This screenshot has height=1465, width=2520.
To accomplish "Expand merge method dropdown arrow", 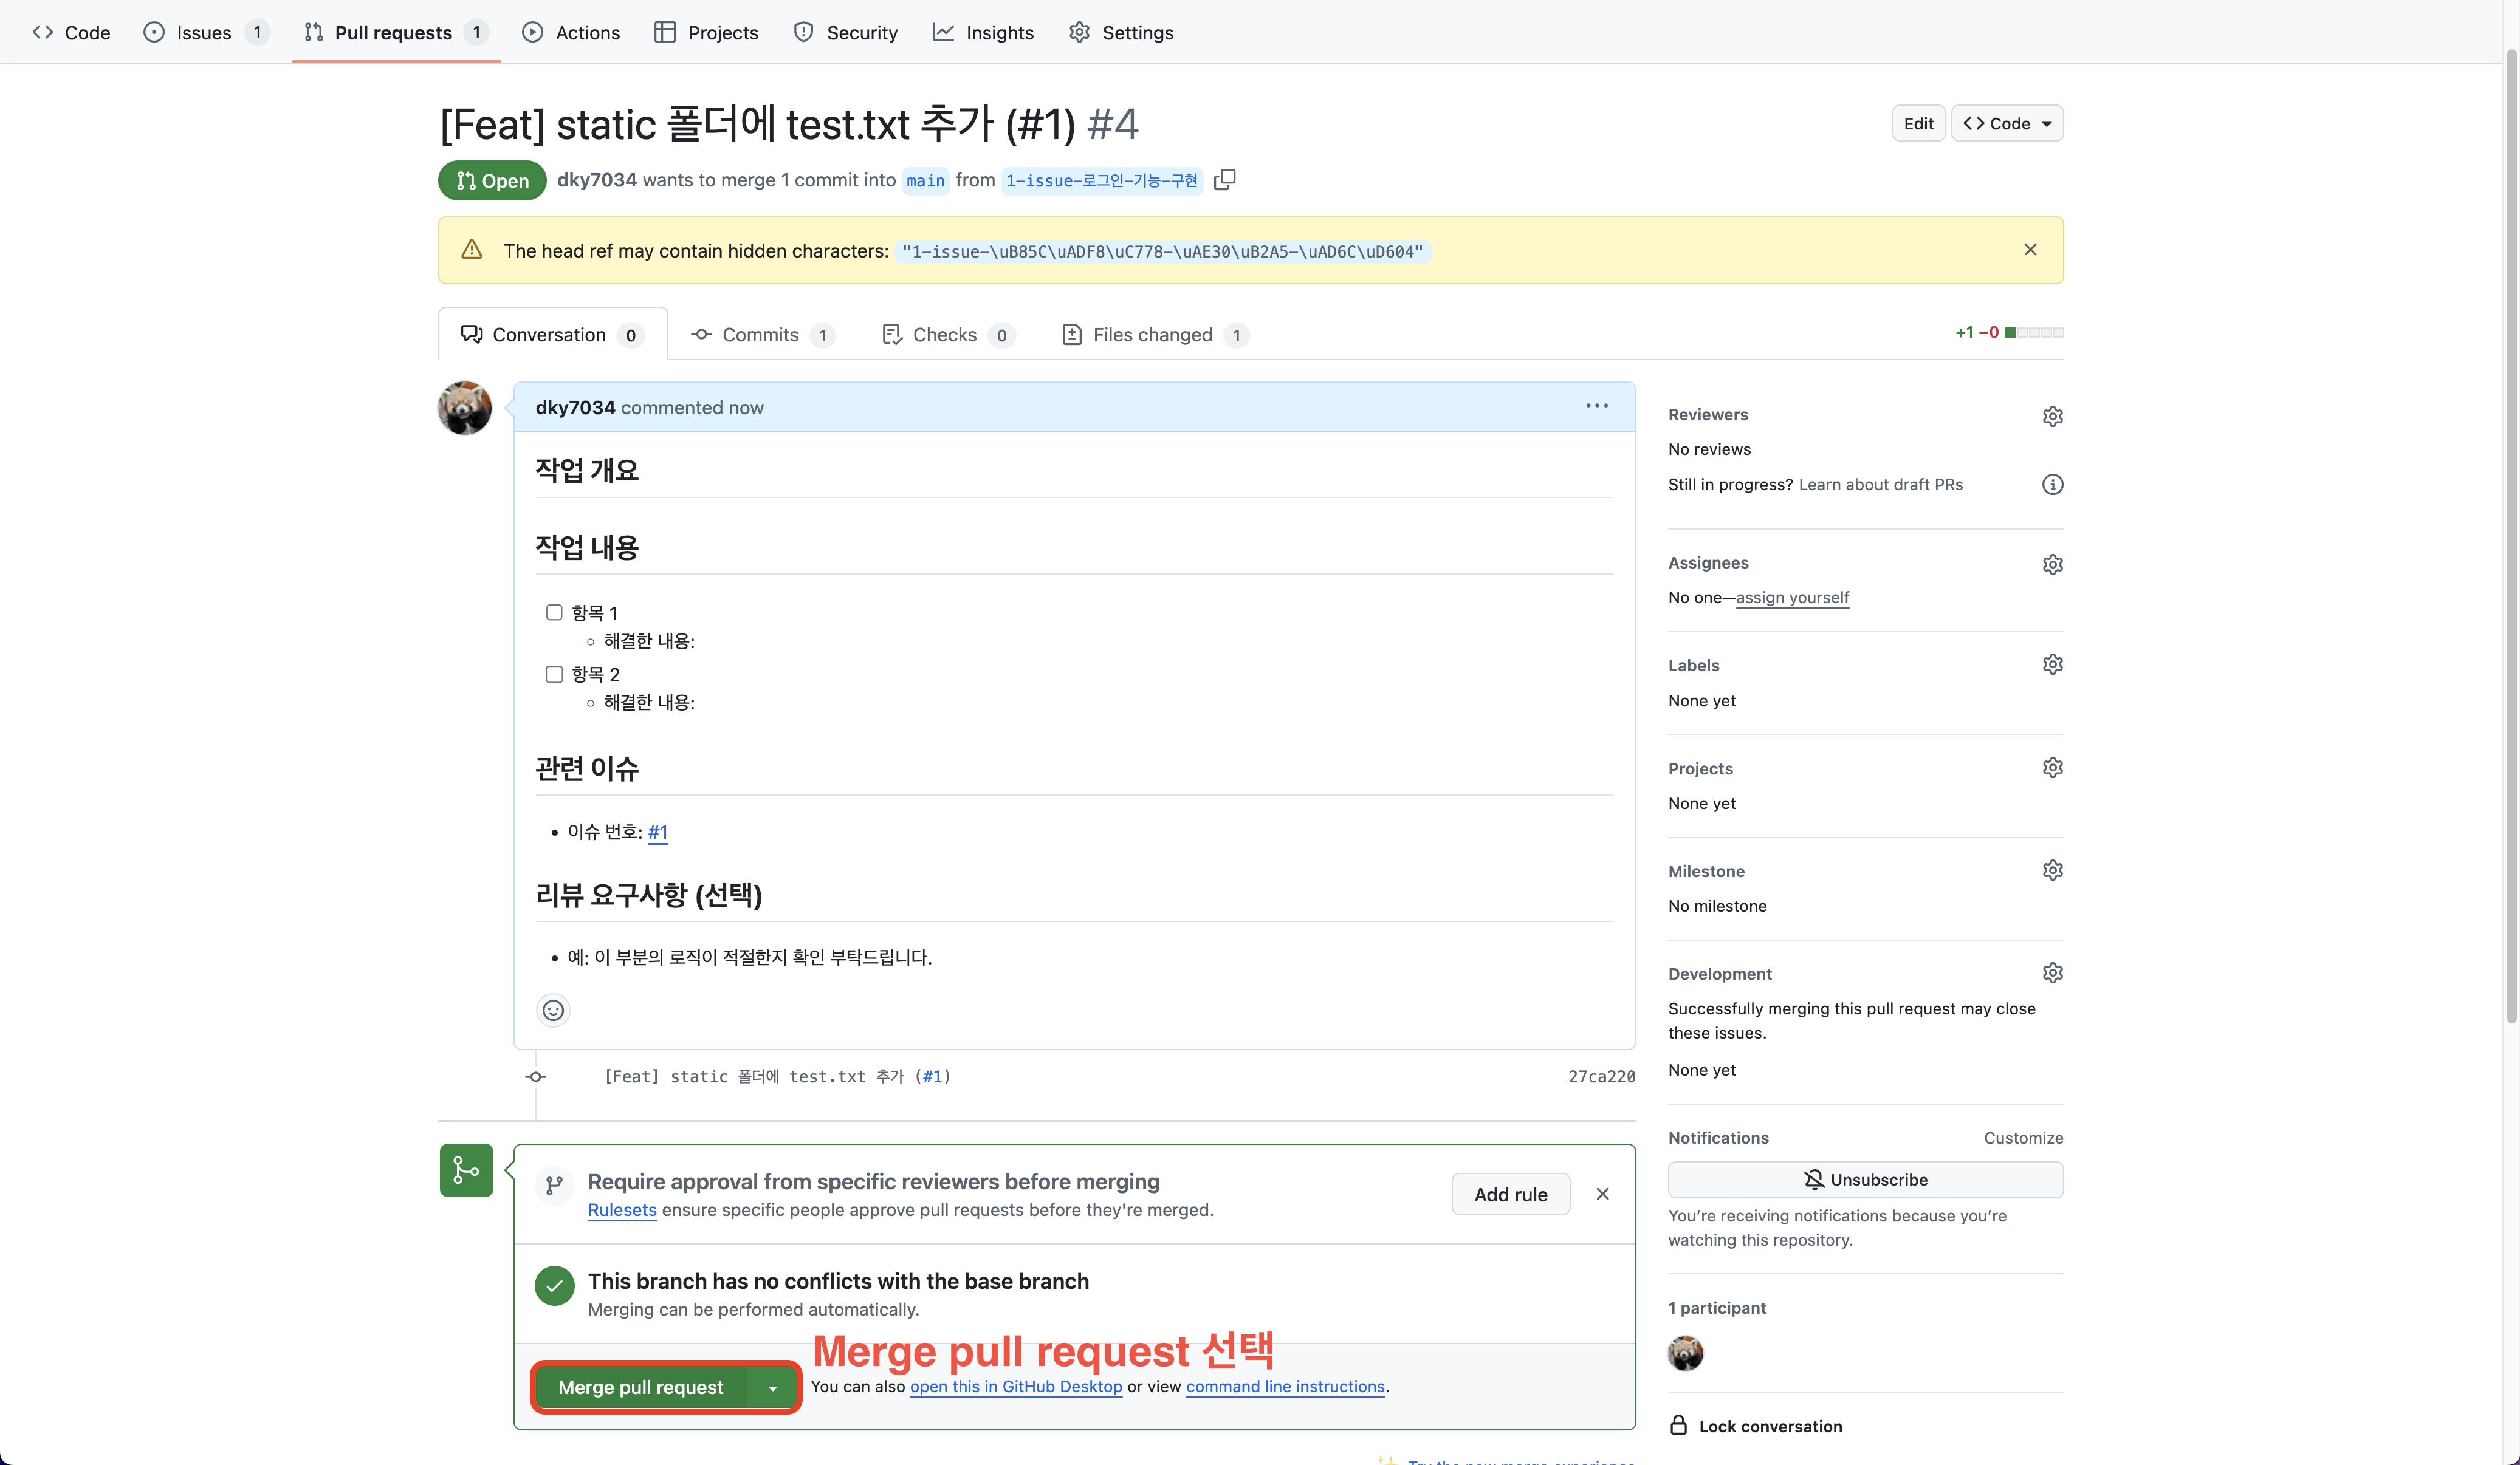I will (x=772, y=1388).
